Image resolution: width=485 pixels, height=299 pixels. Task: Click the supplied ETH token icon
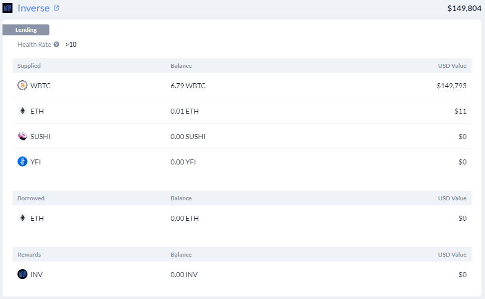tap(22, 111)
